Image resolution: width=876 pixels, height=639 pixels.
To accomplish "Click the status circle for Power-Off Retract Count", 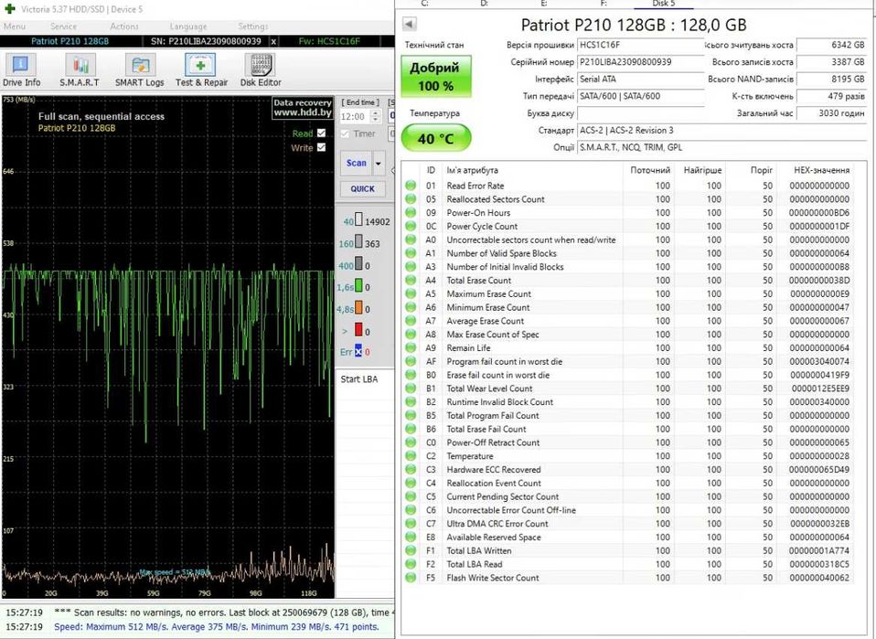I will click(411, 442).
